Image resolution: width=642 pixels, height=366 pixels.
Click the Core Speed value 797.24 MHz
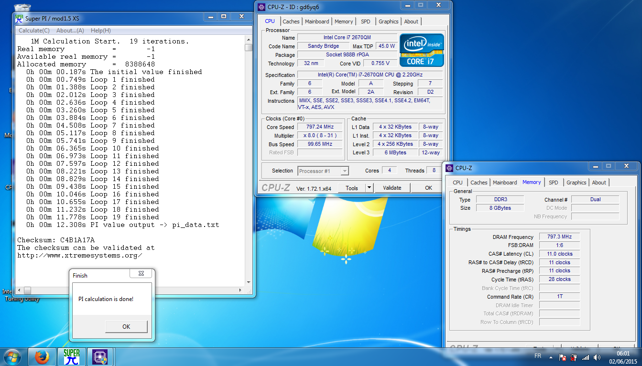click(x=320, y=127)
